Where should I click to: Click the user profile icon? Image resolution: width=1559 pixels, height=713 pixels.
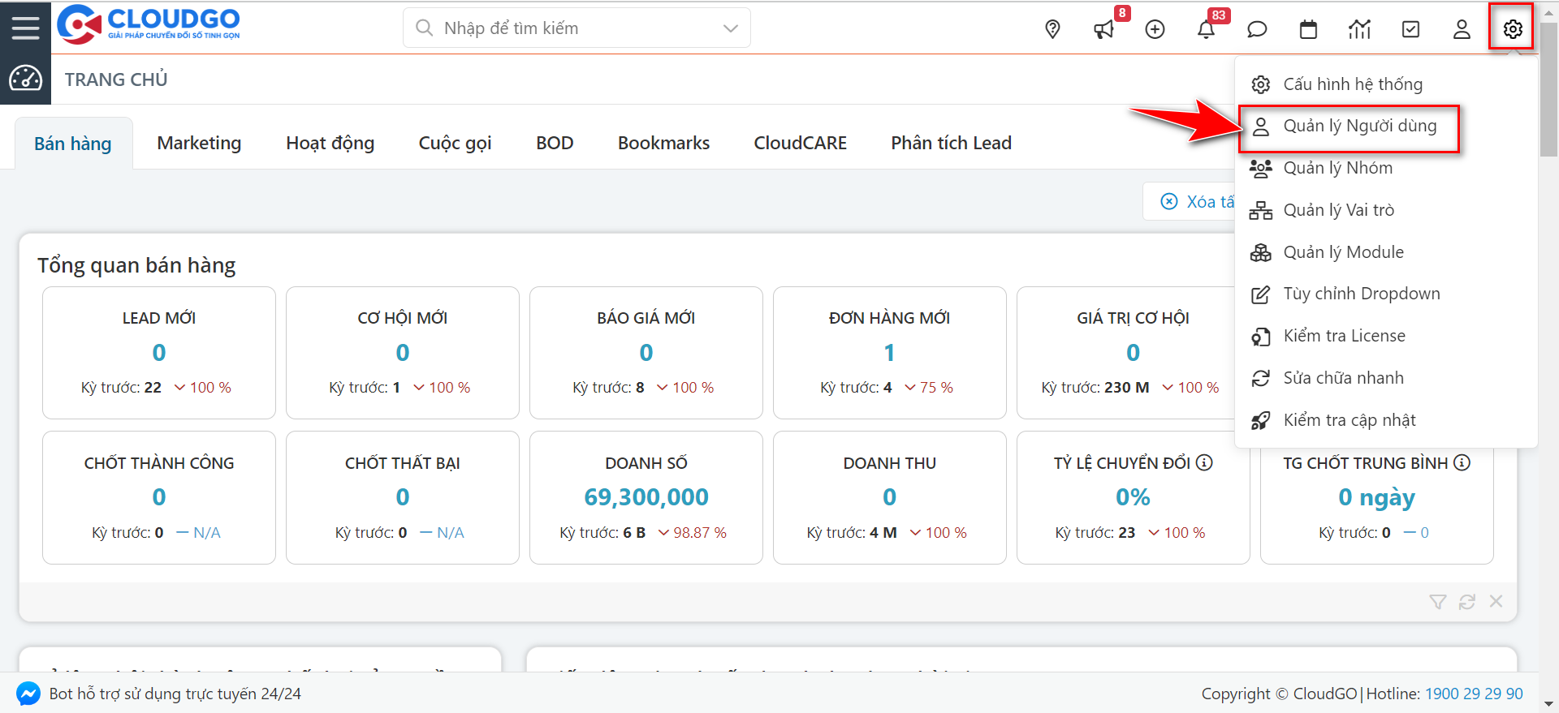point(1462,29)
